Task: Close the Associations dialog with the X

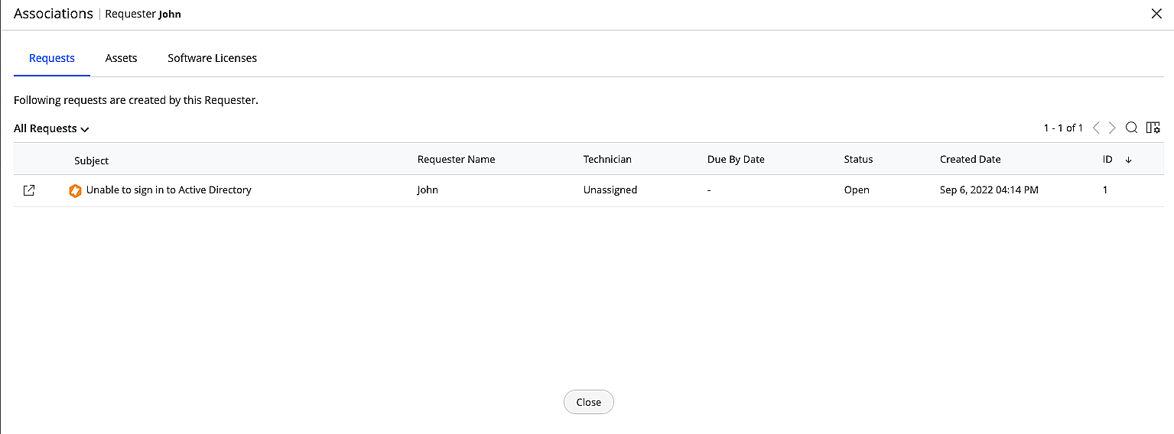Action: pos(1156,14)
